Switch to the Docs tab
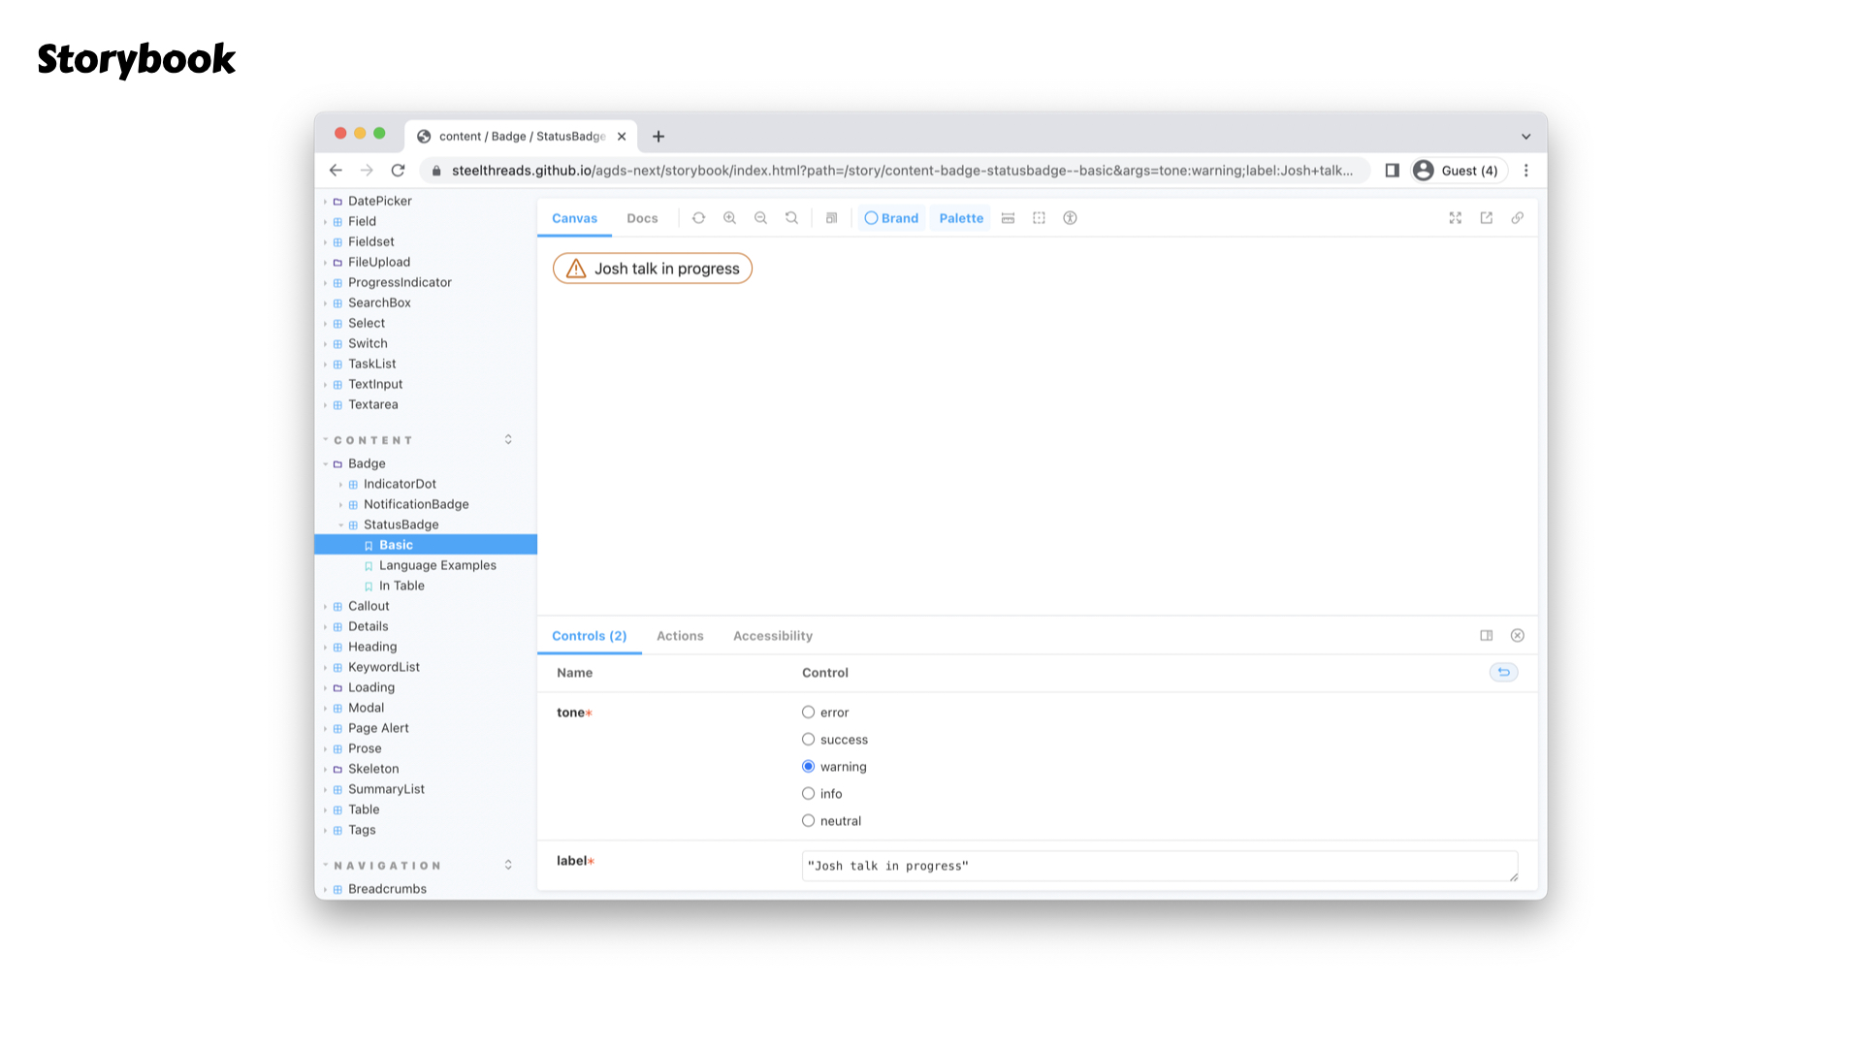 [642, 218]
